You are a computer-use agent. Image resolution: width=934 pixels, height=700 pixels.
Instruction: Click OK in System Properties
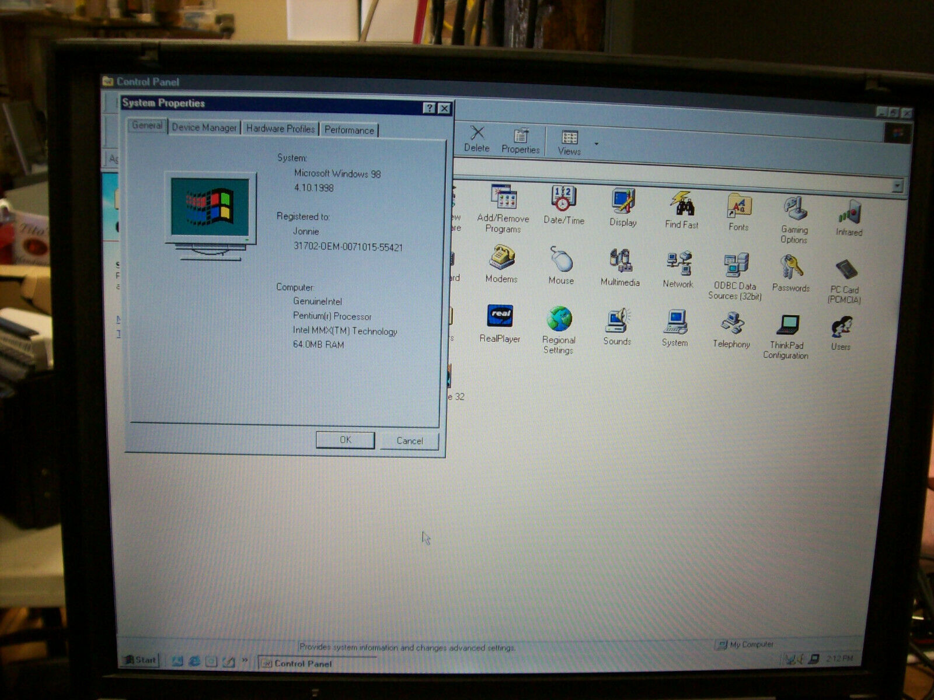pos(345,440)
